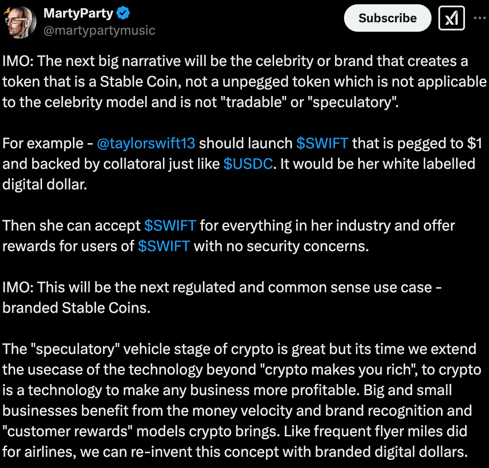
Task: Click the 'branded Stable Coins.' line
Action: coord(76,308)
